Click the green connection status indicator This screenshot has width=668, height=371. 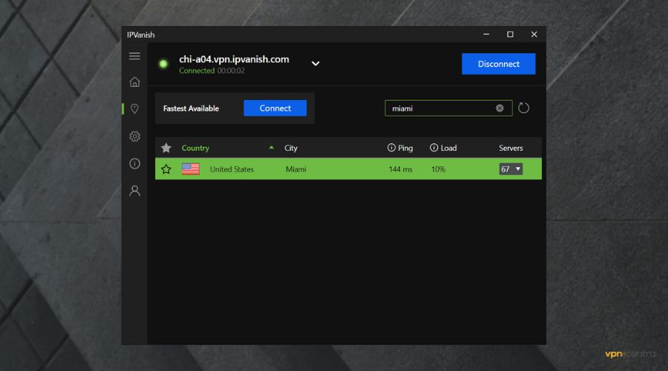pyautogui.click(x=163, y=64)
